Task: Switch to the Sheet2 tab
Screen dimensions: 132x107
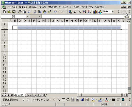Action: click(30, 95)
